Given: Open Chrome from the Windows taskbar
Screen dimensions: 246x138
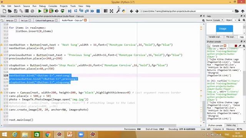Looking at the screenshot, I should pyautogui.click(x=48, y=135).
